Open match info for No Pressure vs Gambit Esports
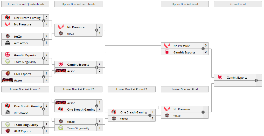264x136 pixels. coord(203,49)
